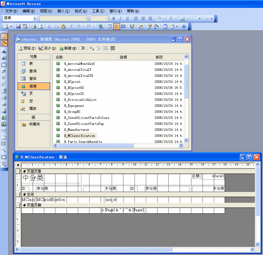Open Print Preview from the toolbar
The image size is (263, 255).
41,26
